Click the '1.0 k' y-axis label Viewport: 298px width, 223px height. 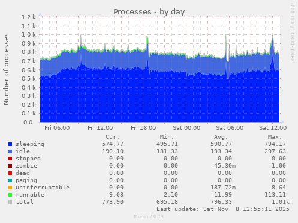pos(29,35)
